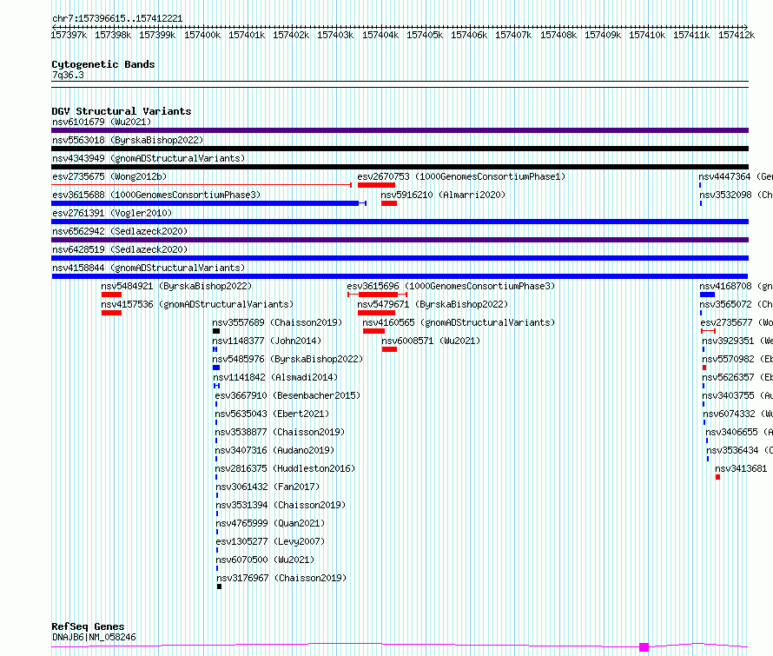The image size is (773, 656).
Task: Click nsv6008571 (Wu2021) label
Action: pyautogui.click(x=431, y=341)
